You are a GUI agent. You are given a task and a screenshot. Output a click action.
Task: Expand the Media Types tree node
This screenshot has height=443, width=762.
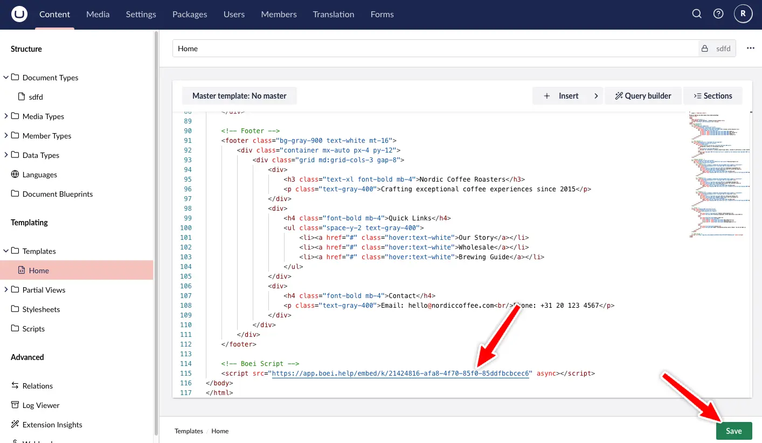[x=6, y=116]
